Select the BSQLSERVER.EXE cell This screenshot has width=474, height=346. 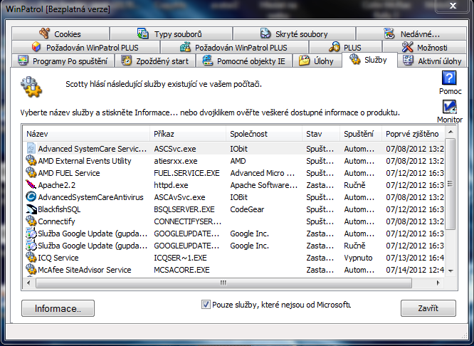click(x=184, y=209)
